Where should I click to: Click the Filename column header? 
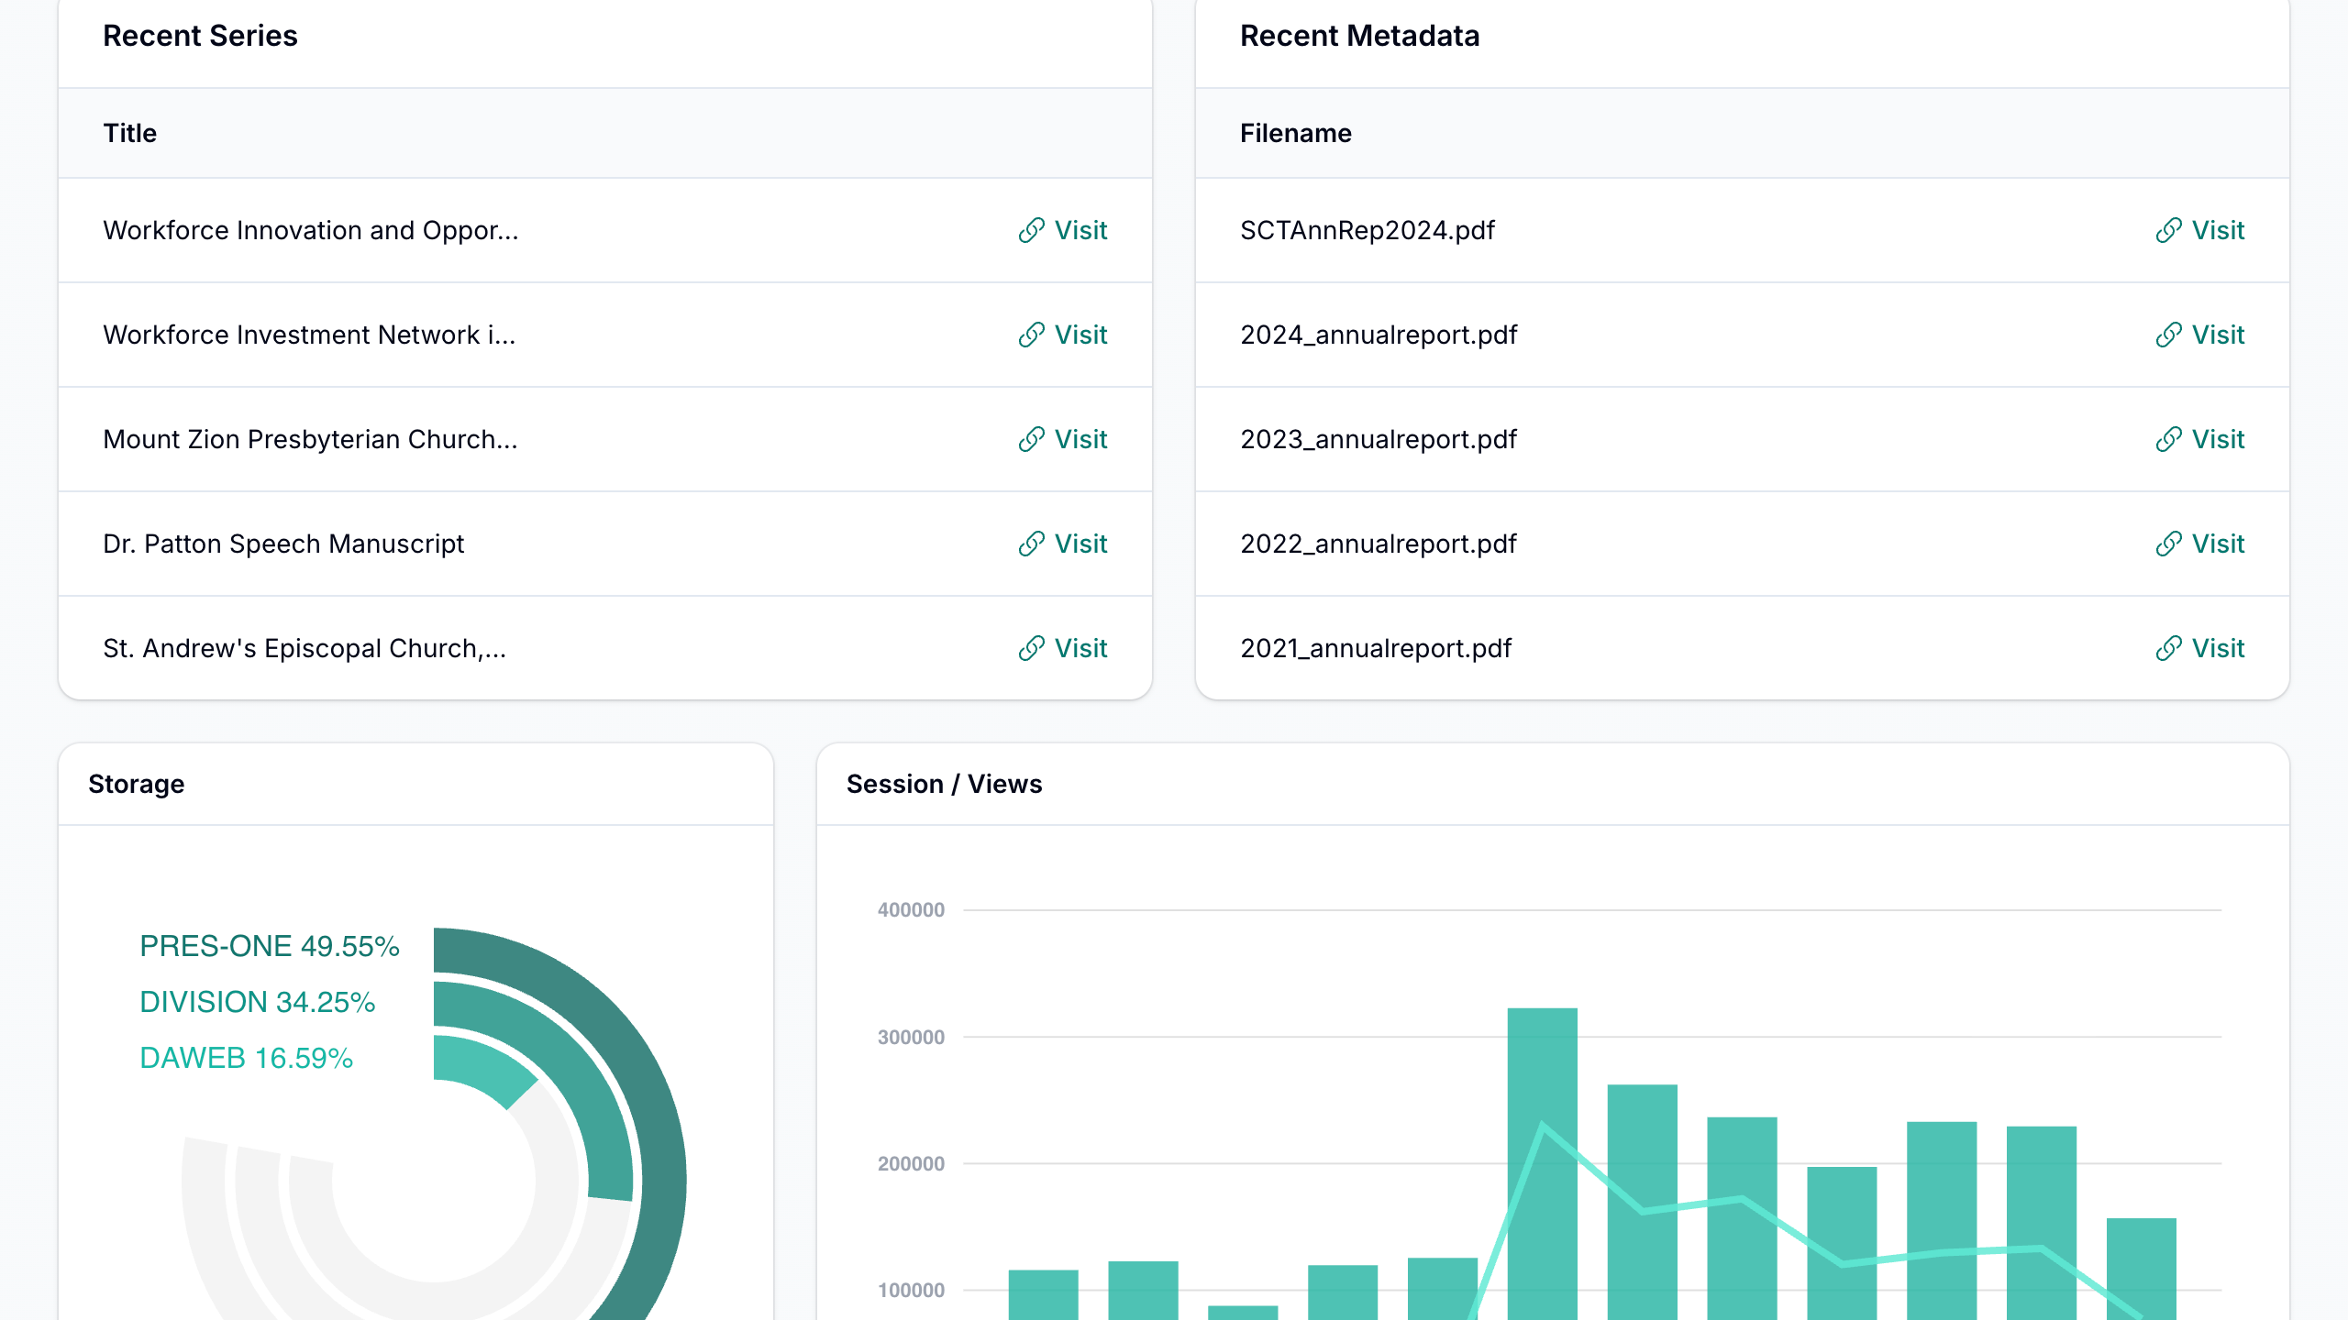point(1295,133)
